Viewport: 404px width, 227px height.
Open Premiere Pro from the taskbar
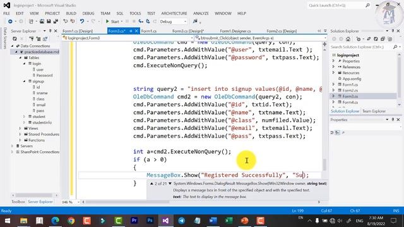point(134,221)
